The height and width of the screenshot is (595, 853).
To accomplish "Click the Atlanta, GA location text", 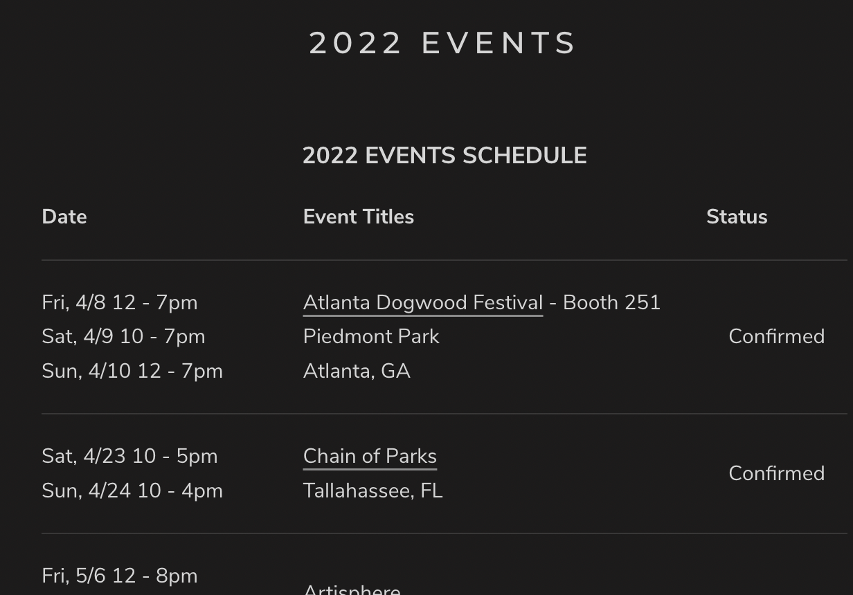I will [x=357, y=372].
